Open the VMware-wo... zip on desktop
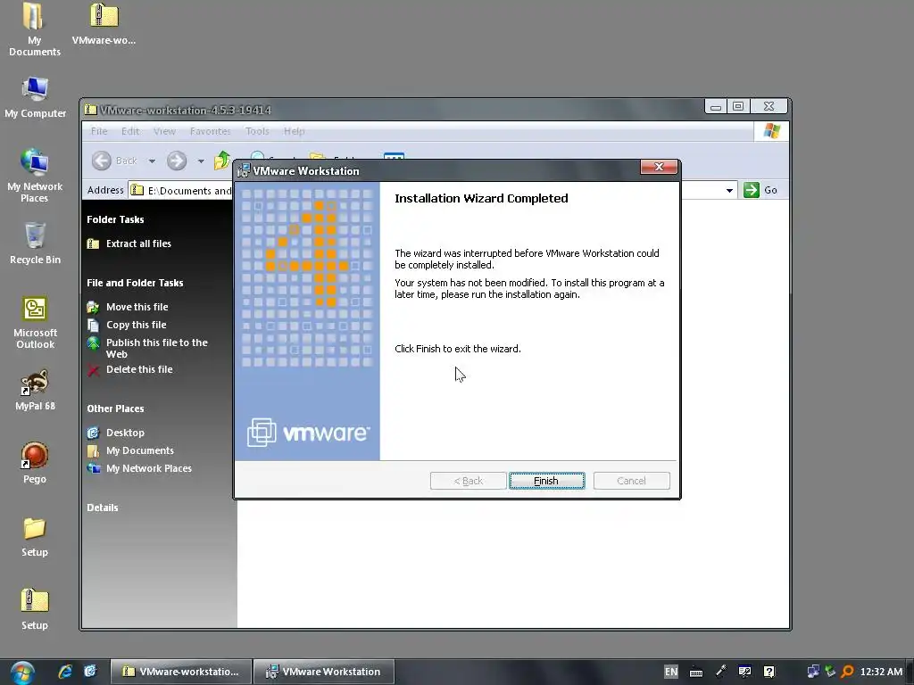This screenshot has height=685, width=914. pos(104,24)
